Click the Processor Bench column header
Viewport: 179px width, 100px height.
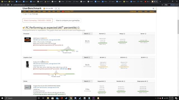87,34
